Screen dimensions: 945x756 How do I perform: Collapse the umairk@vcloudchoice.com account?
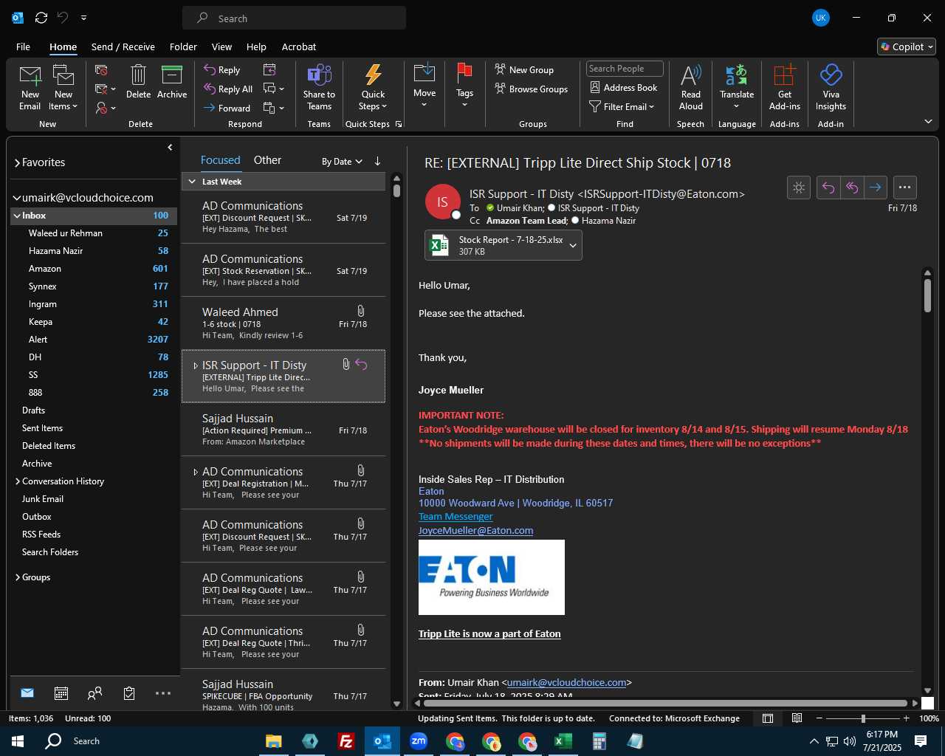(16, 198)
